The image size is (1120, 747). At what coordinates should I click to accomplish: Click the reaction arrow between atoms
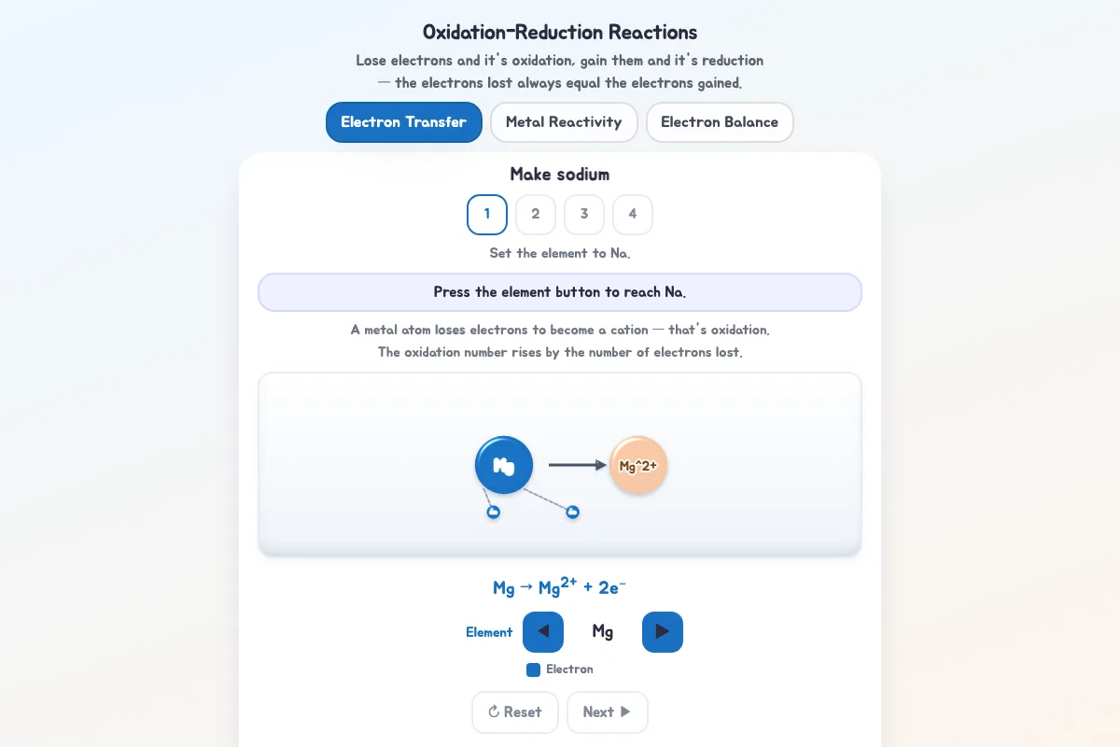578,465
